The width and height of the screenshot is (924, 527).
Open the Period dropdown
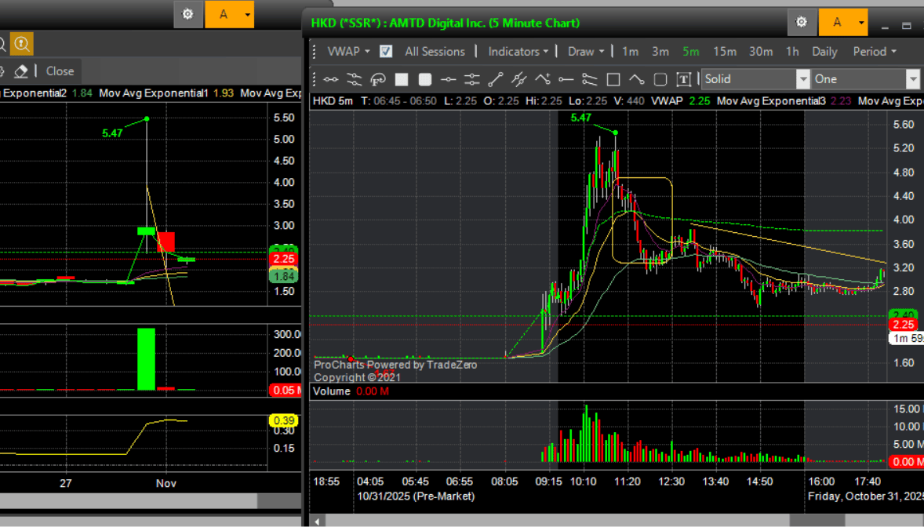pyautogui.click(x=875, y=51)
